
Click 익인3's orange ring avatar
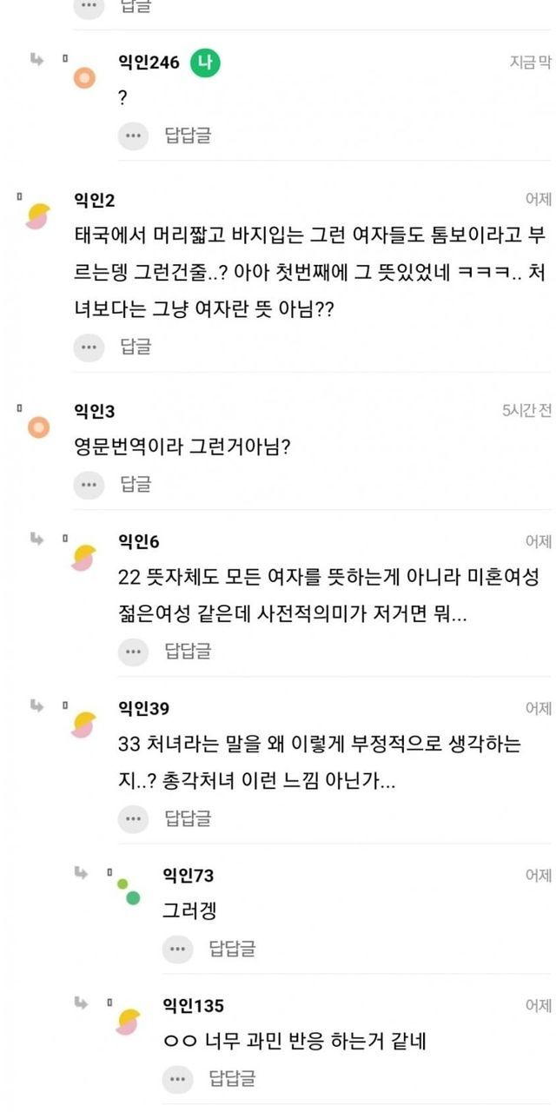tap(38, 427)
